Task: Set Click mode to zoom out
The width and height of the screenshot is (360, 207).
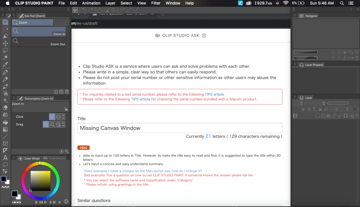Action: pyautogui.click(x=58, y=117)
